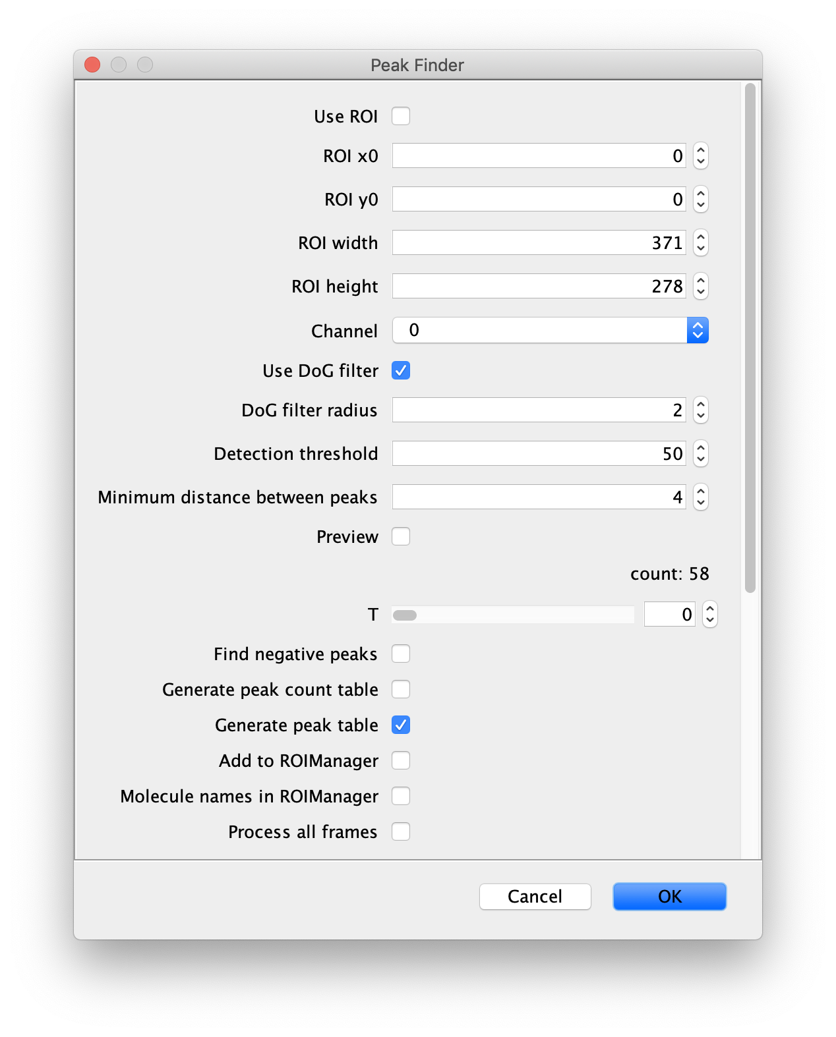Increase ROI x0 with stepper arrows
This screenshot has height=1037, width=836.
(x=701, y=150)
